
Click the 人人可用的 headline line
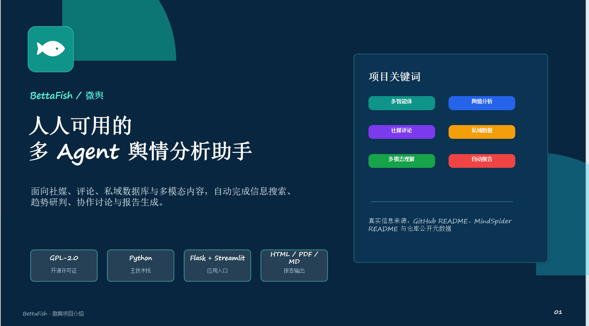pos(80,126)
